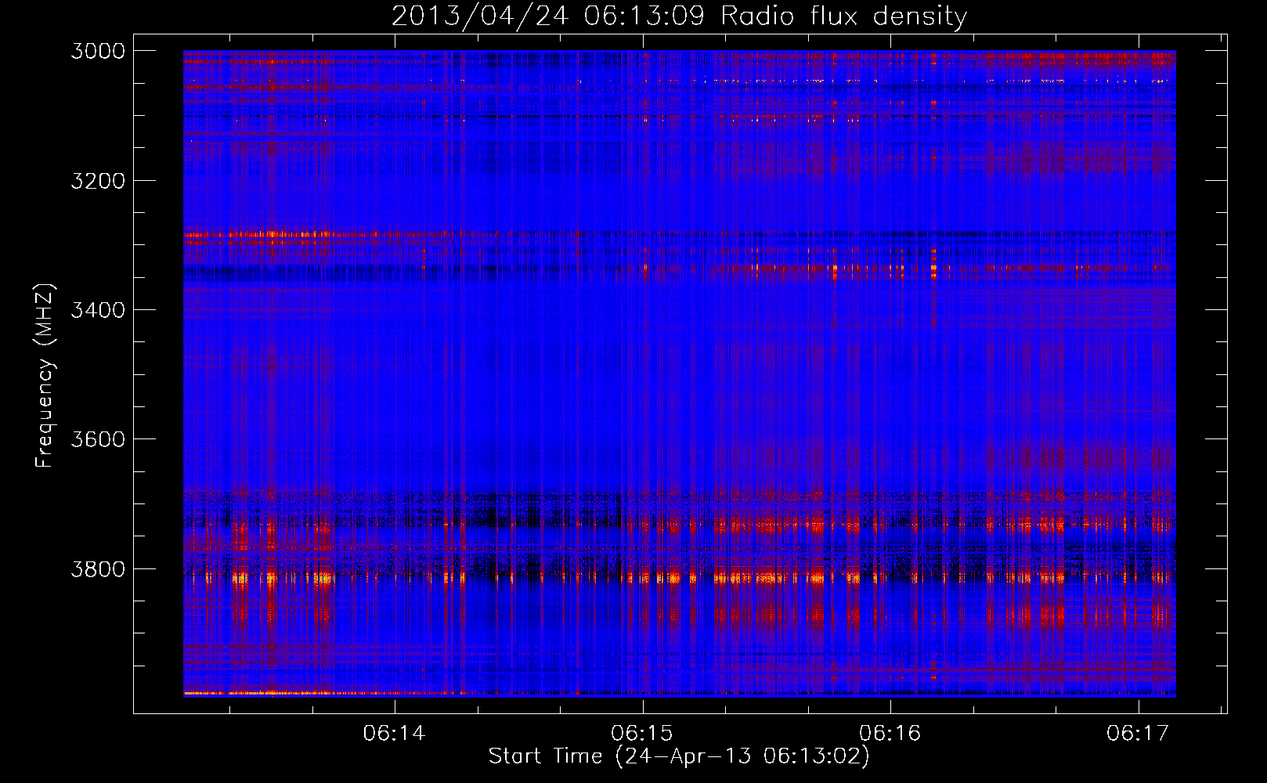
Task: Select the 3000 frequency axis label
Action: 98,51
